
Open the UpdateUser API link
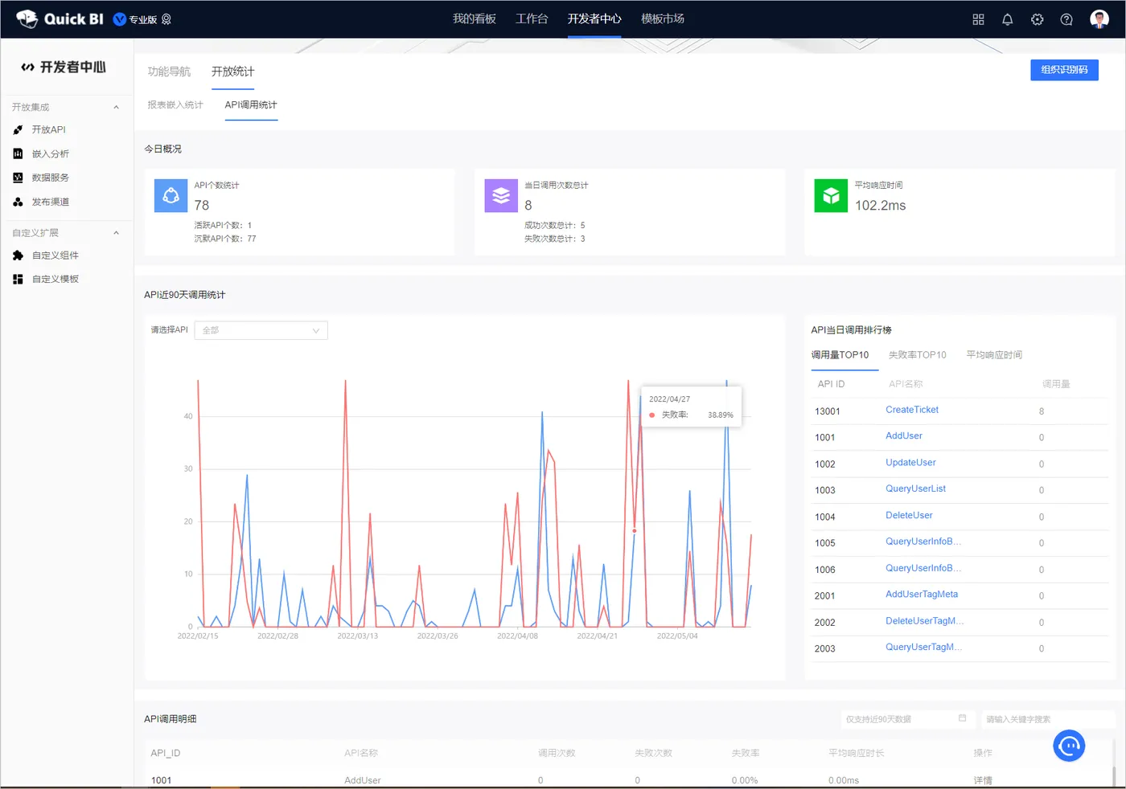tap(910, 463)
